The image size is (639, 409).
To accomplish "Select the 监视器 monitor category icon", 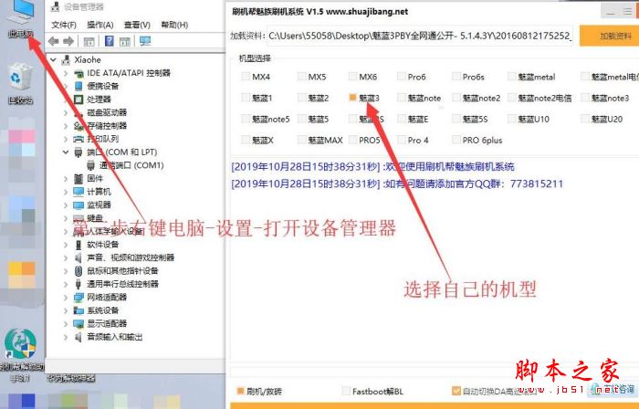I will [79, 204].
